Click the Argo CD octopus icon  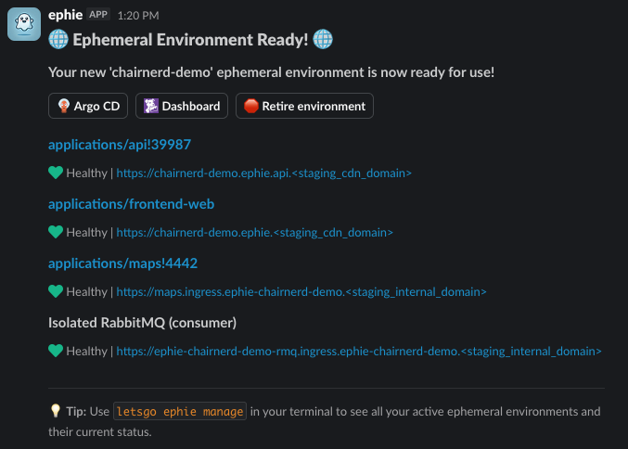64,106
